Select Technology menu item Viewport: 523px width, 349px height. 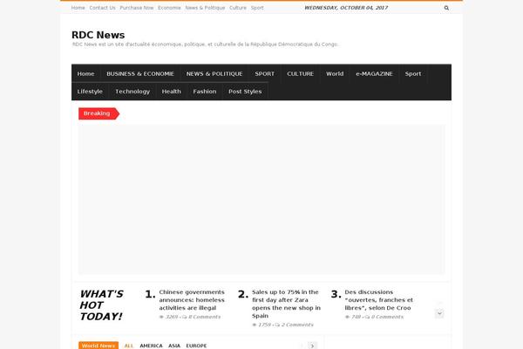[x=132, y=92]
